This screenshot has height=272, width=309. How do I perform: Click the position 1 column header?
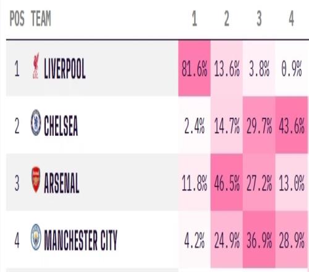(194, 19)
